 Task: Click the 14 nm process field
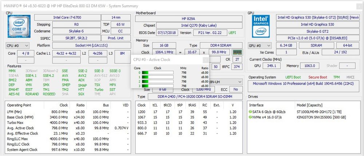tap(116, 17)
